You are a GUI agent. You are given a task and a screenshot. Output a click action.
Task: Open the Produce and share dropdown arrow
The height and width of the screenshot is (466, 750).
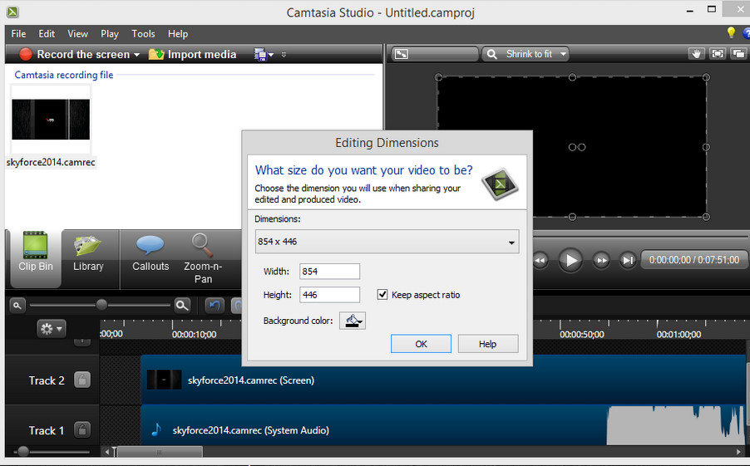[x=271, y=55]
